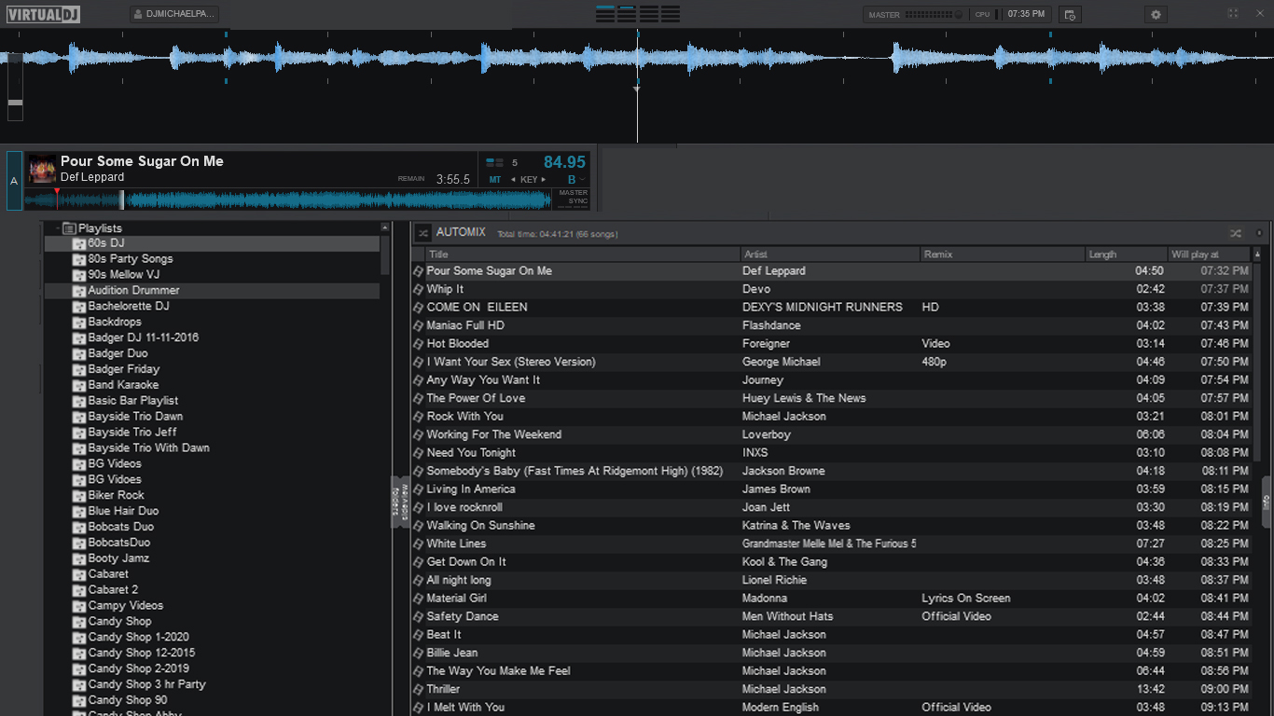The width and height of the screenshot is (1274, 716).
Task: Sort by the Will play at column header
Action: pyautogui.click(x=1210, y=255)
